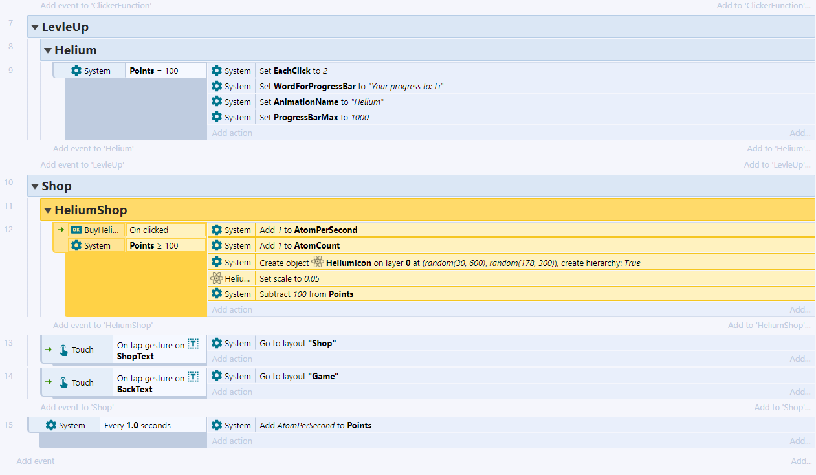Select 'Set AnimationName to "Helium"' action text
Screen dimensions: 816x475
[x=322, y=102]
